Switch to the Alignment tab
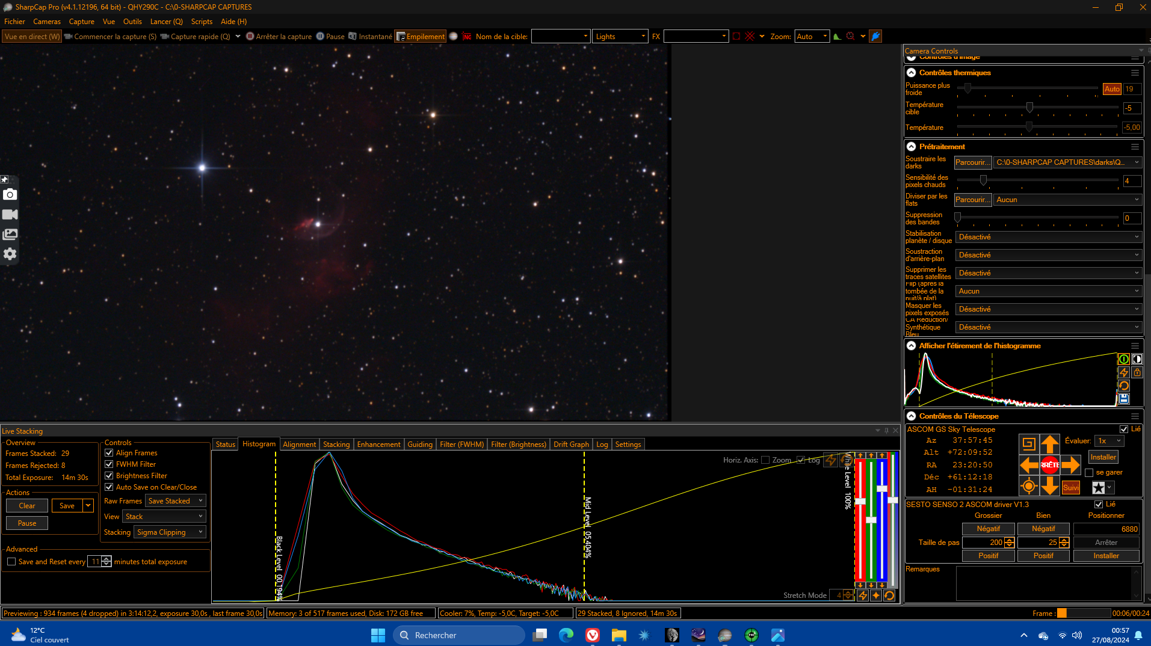 tap(299, 445)
